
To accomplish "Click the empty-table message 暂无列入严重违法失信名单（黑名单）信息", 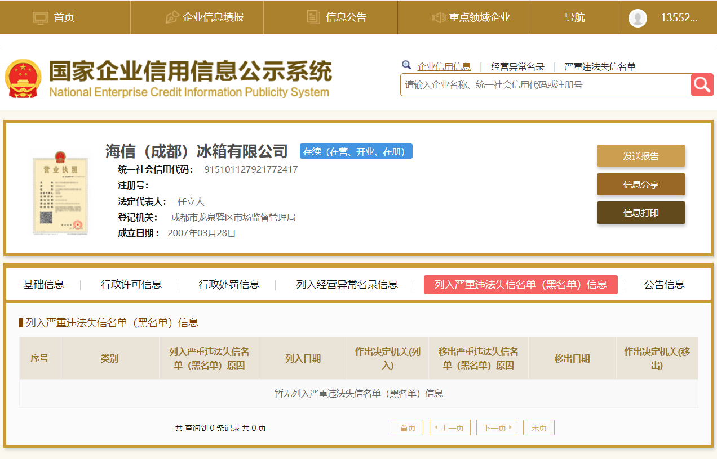I will point(358,393).
